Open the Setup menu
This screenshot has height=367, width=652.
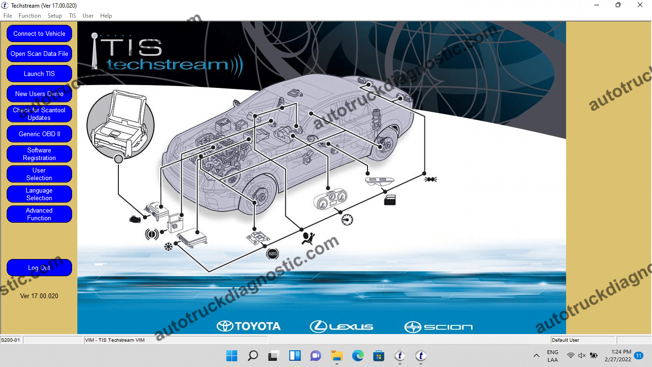55,16
